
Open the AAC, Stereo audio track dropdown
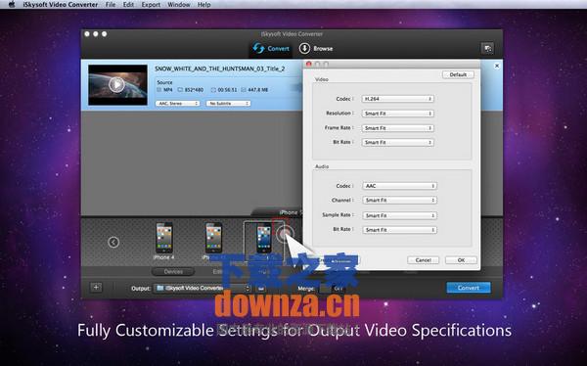pyautogui.click(x=177, y=104)
